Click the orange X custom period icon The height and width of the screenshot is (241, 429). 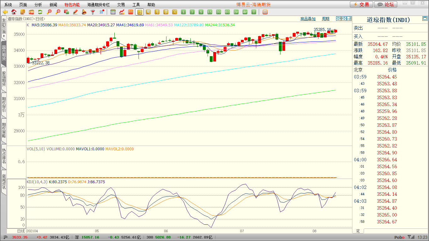[x=175, y=12]
